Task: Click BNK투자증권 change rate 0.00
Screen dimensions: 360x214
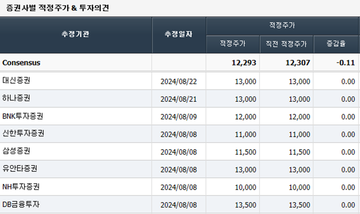Action: click(x=348, y=117)
